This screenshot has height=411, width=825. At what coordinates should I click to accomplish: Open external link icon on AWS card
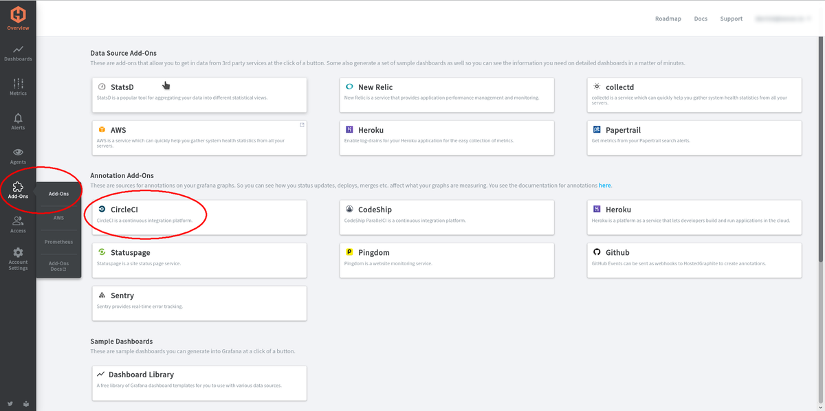[x=302, y=125]
